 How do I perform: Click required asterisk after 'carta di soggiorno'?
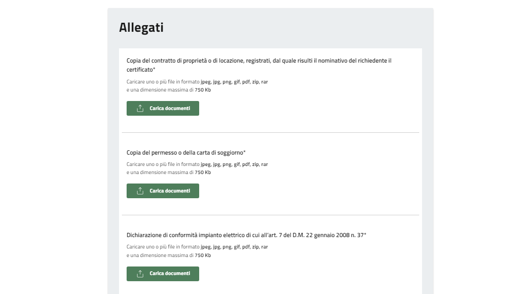244,152
